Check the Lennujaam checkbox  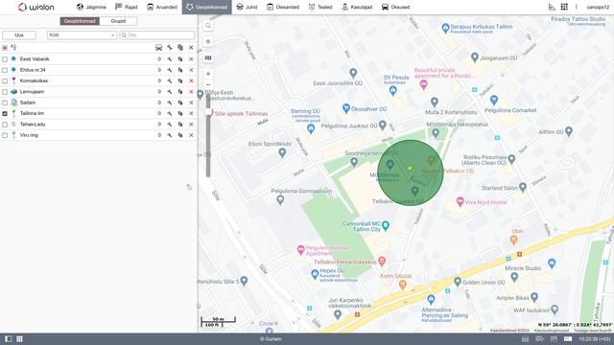coord(5,92)
